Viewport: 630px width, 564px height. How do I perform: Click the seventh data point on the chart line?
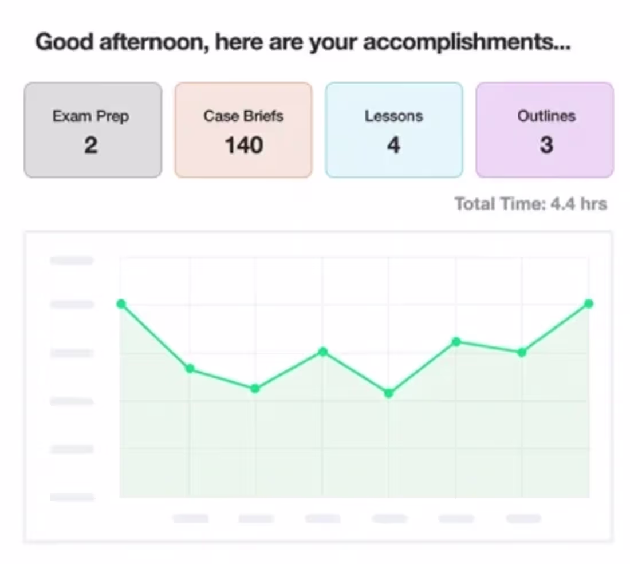(522, 353)
